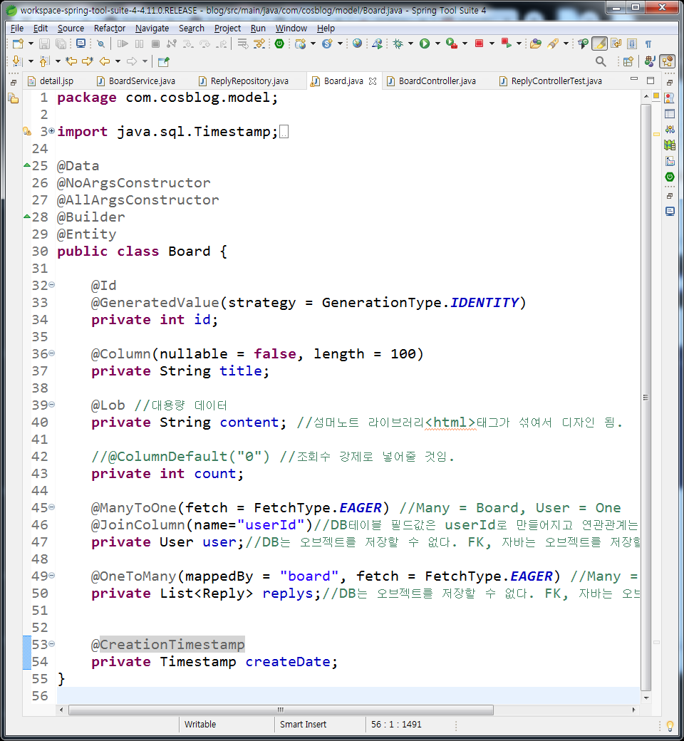This screenshot has width=684, height=741.
Task: Click the Back navigation arrow
Action: (105, 61)
